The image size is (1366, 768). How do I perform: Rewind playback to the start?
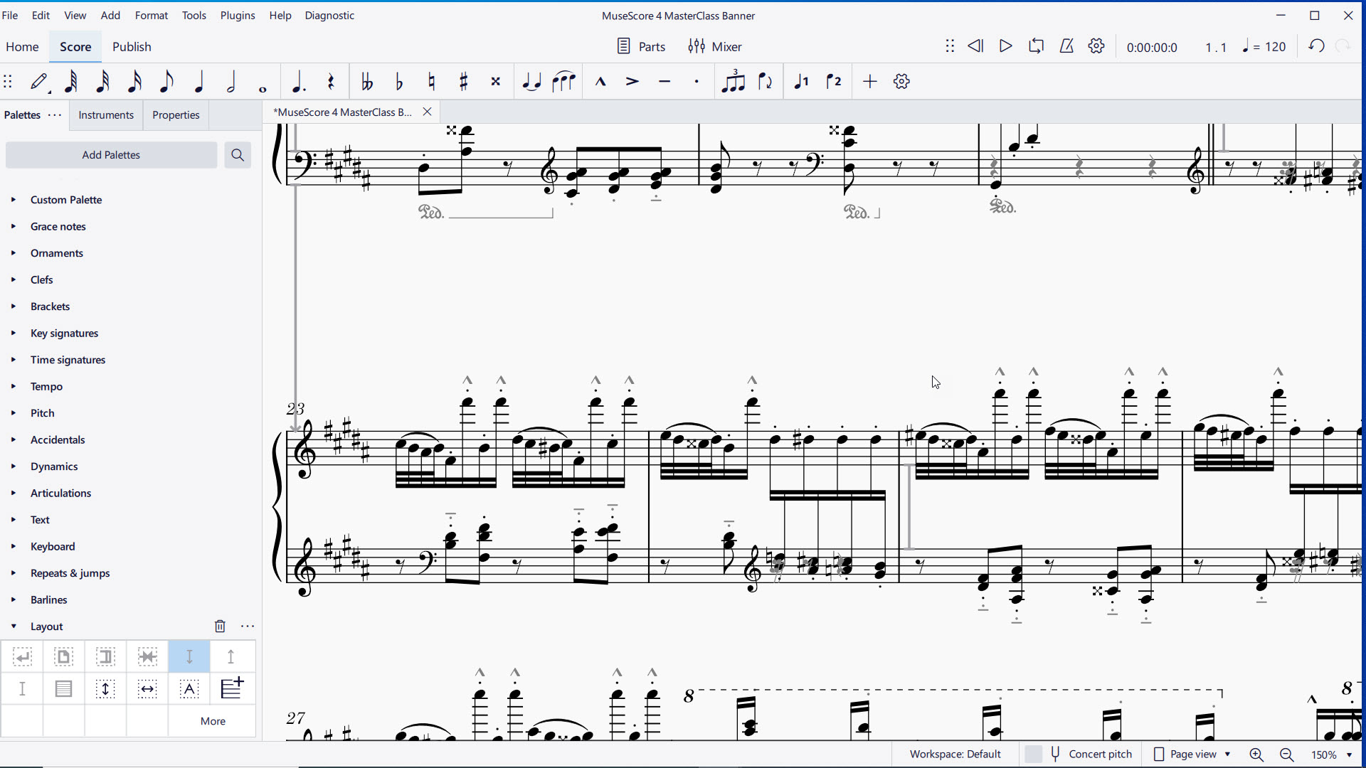pos(975,46)
